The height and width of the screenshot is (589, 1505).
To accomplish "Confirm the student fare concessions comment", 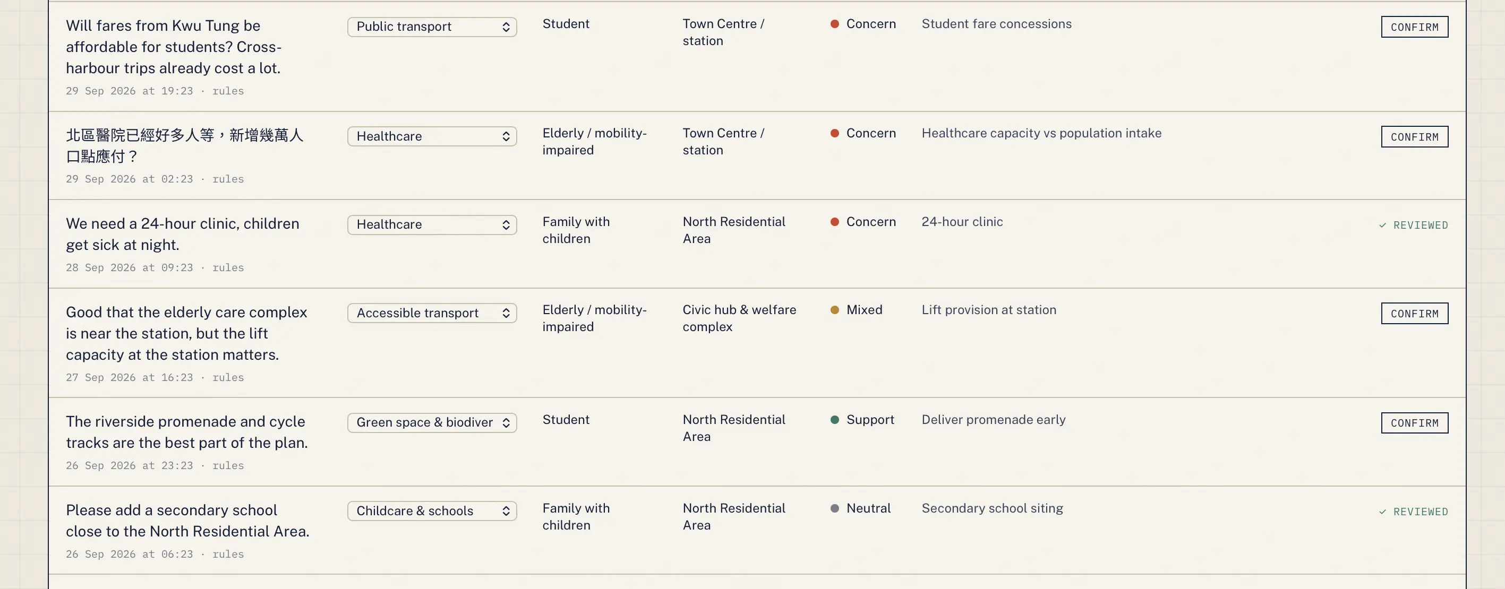I will tap(1414, 27).
